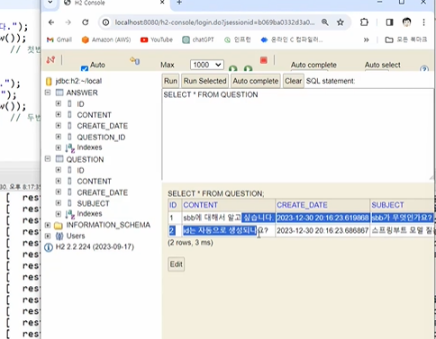
Task: Click the jdbc:h2:~/local database icon
Action: pyautogui.click(x=49, y=81)
